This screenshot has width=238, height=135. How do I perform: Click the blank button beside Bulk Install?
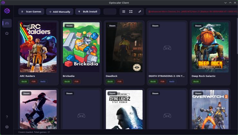110,12
